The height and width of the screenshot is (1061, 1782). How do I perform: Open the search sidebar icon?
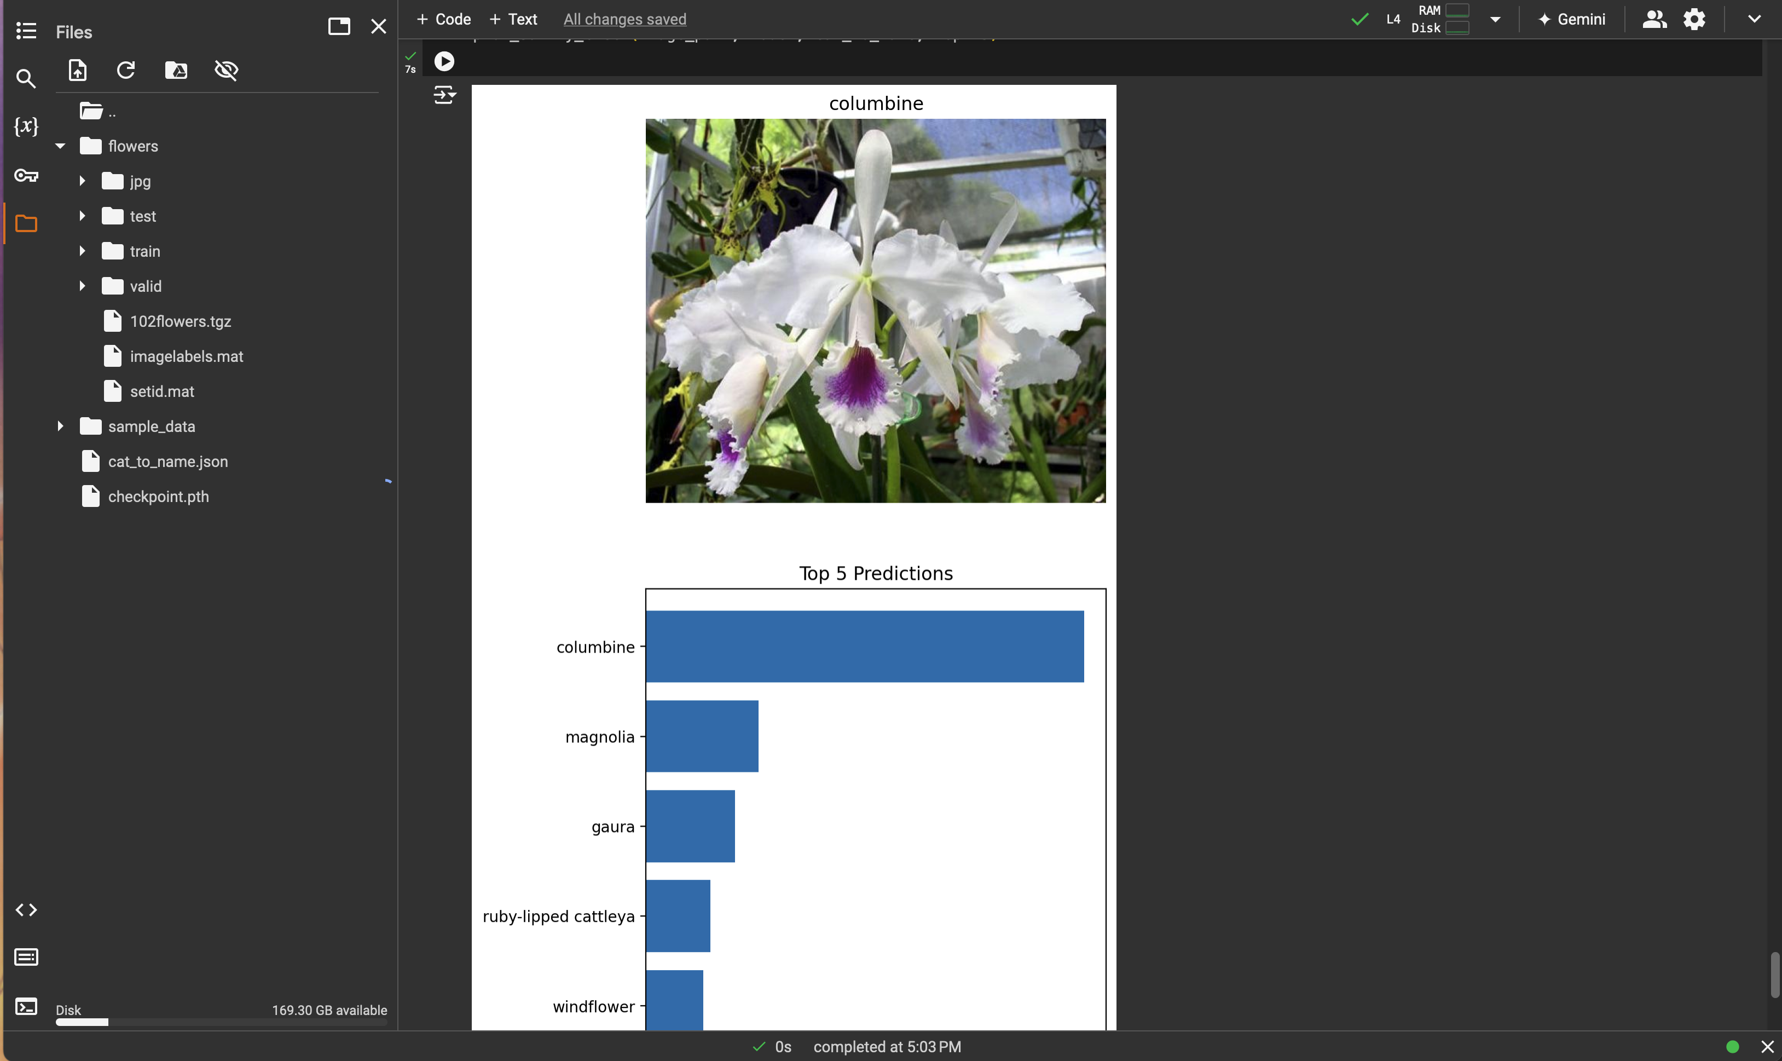click(x=26, y=79)
